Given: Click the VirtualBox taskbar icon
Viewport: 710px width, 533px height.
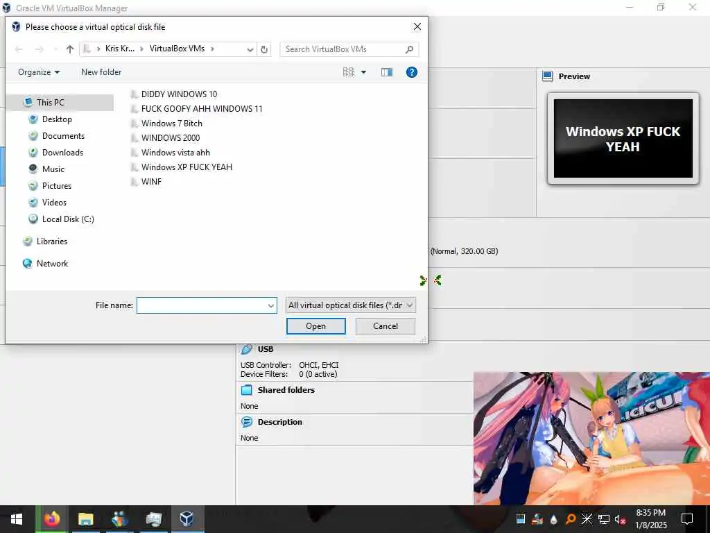Looking at the screenshot, I should 187,519.
